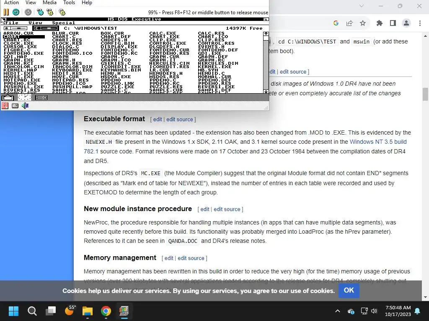Open the Windows Start menu
Screen dimensions: 429x321
(13, 311)
